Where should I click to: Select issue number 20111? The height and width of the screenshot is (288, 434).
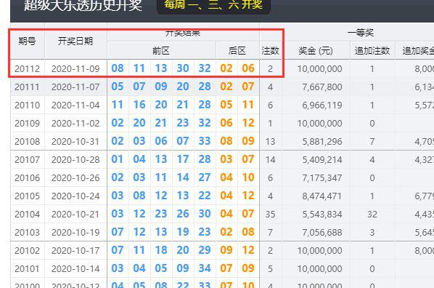[x=27, y=87]
